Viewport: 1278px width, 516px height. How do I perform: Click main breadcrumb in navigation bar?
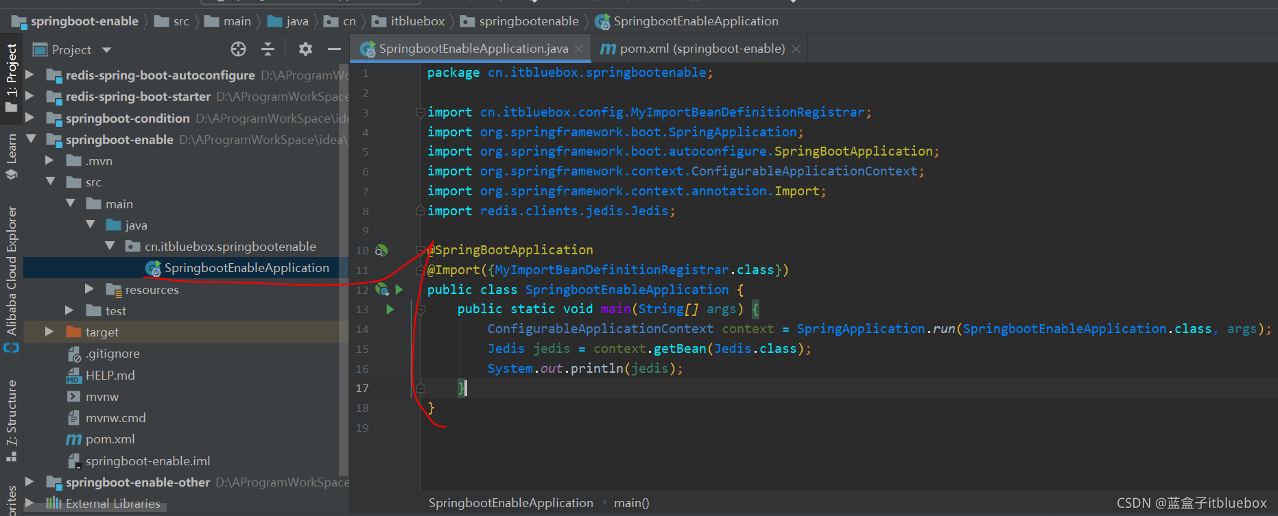tap(228, 21)
